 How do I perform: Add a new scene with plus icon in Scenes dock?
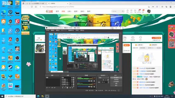point(47,88)
